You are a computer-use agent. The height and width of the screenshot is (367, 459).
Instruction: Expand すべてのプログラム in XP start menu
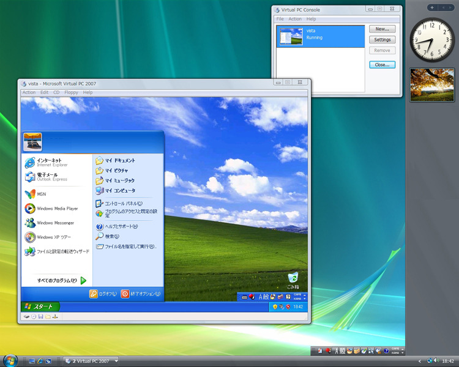(61, 280)
